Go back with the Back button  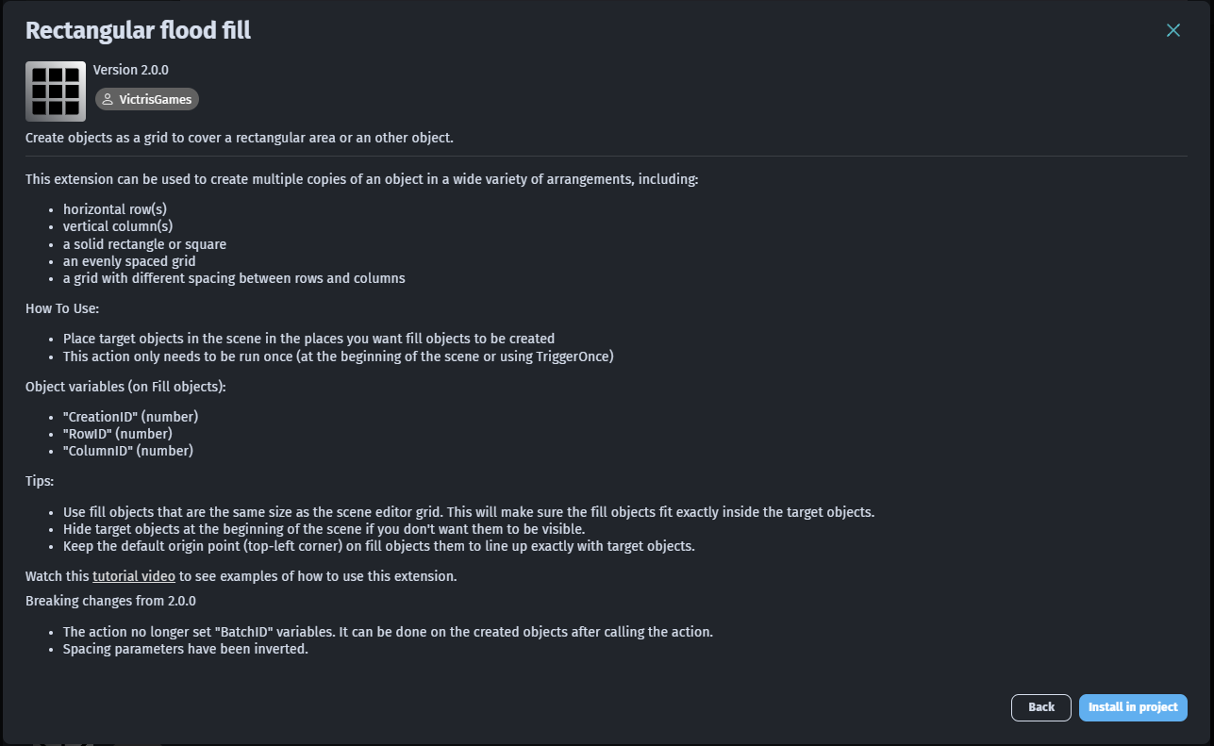tap(1041, 707)
